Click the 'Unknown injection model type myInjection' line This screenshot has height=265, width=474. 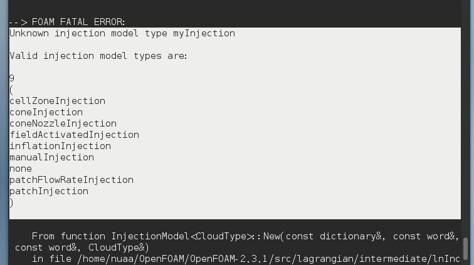coord(122,33)
